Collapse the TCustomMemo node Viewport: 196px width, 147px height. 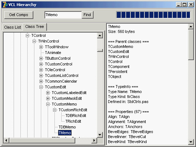pyautogui.click(x=48, y=104)
